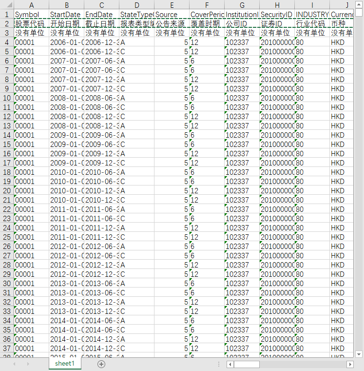Select column B header
The height and width of the screenshot is (371, 364).
[67, 5]
